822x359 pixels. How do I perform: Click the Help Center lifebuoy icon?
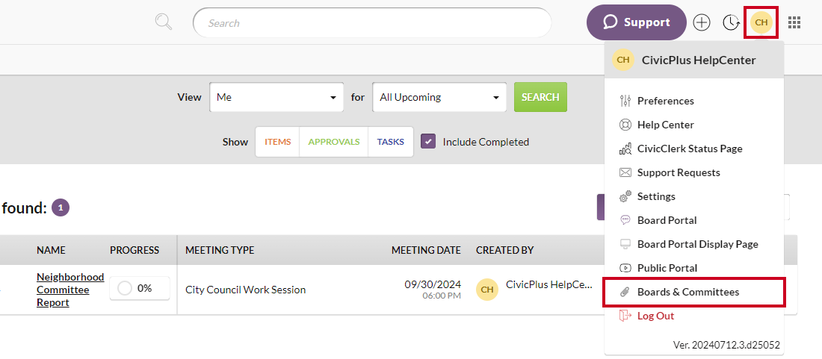pyautogui.click(x=625, y=125)
